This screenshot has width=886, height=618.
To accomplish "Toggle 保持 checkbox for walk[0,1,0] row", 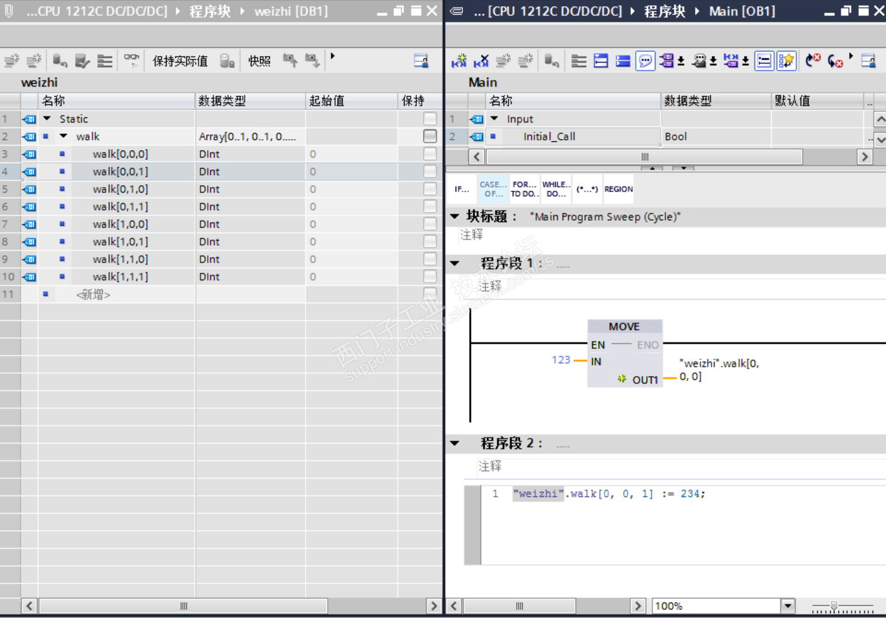I will pyautogui.click(x=430, y=189).
